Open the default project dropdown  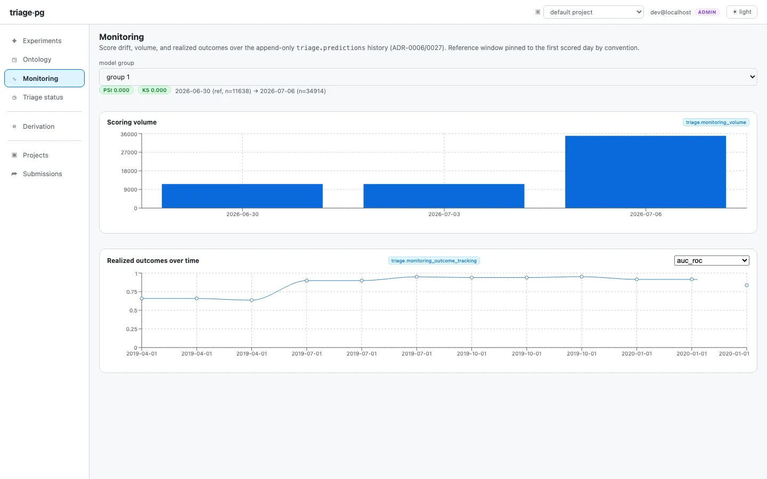click(593, 12)
